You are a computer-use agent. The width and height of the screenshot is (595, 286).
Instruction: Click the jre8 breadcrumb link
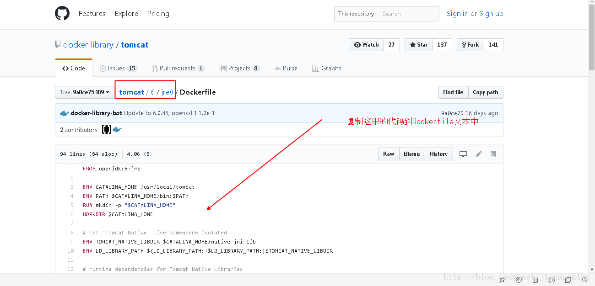pos(167,92)
